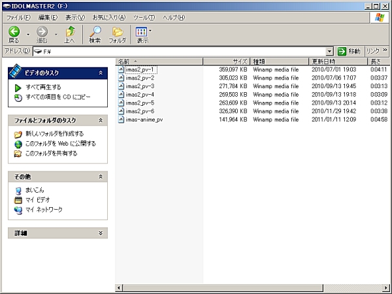Screen dimensions: 392x294
Task: Open the ファイル(F) menu
Action: click(x=18, y=18)
